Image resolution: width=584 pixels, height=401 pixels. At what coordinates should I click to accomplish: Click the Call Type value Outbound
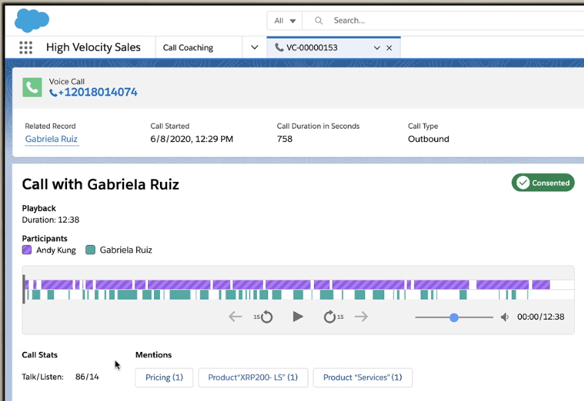click(428, 139)
